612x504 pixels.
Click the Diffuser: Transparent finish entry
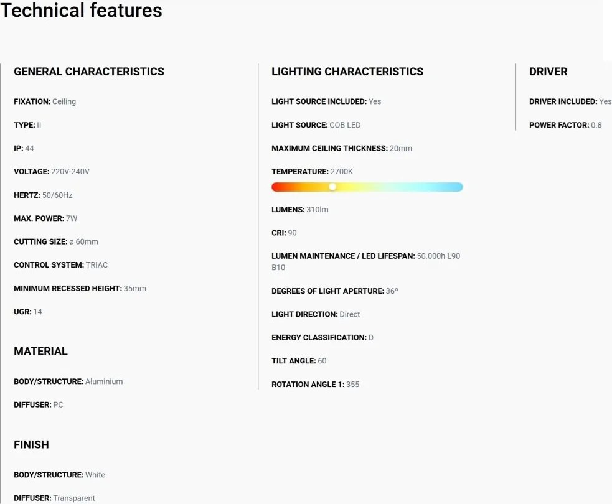[x=54, y=498]
